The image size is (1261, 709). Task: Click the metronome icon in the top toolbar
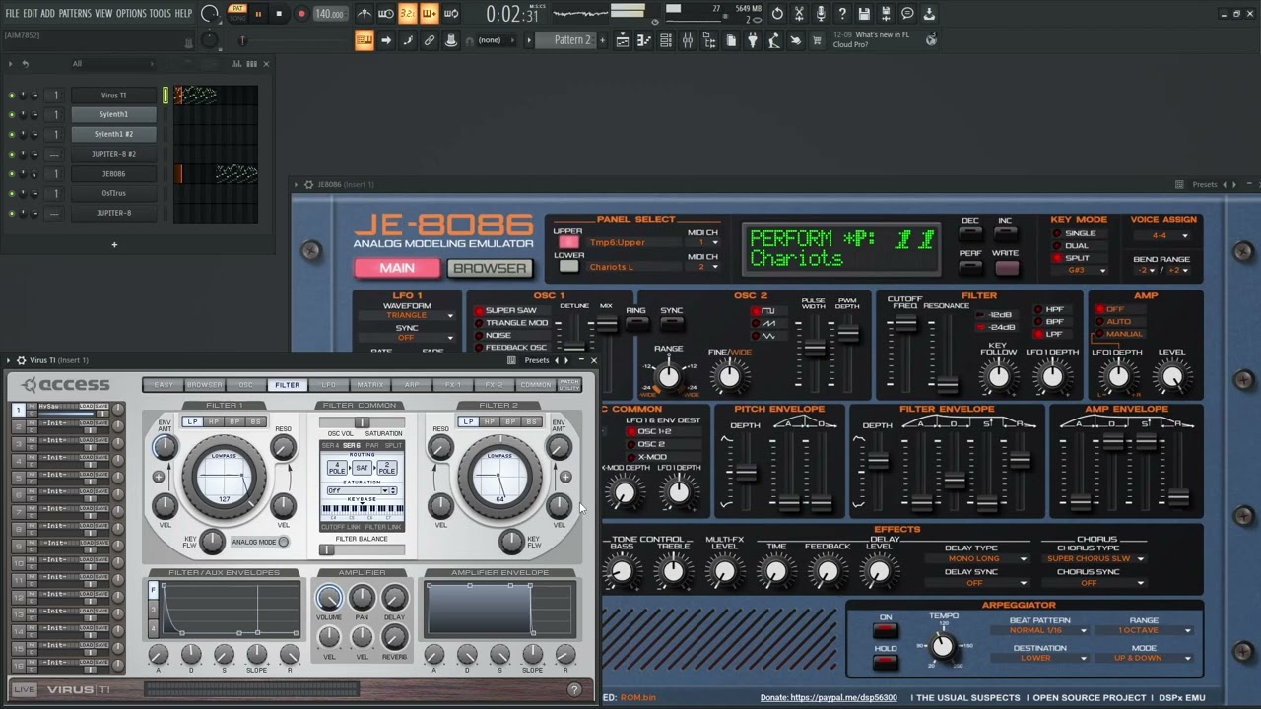coord(365,14)
